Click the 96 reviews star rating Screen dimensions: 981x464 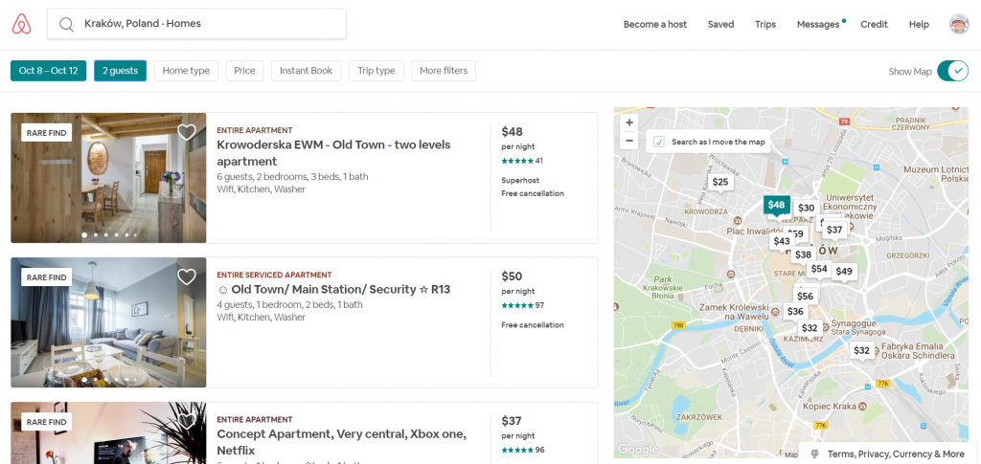[x=522, y=450]
